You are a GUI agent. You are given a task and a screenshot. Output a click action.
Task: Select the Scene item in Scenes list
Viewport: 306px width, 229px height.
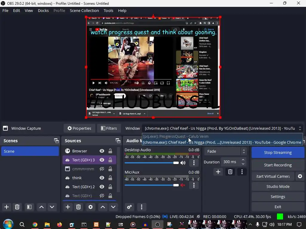click(x=30, y=151)
